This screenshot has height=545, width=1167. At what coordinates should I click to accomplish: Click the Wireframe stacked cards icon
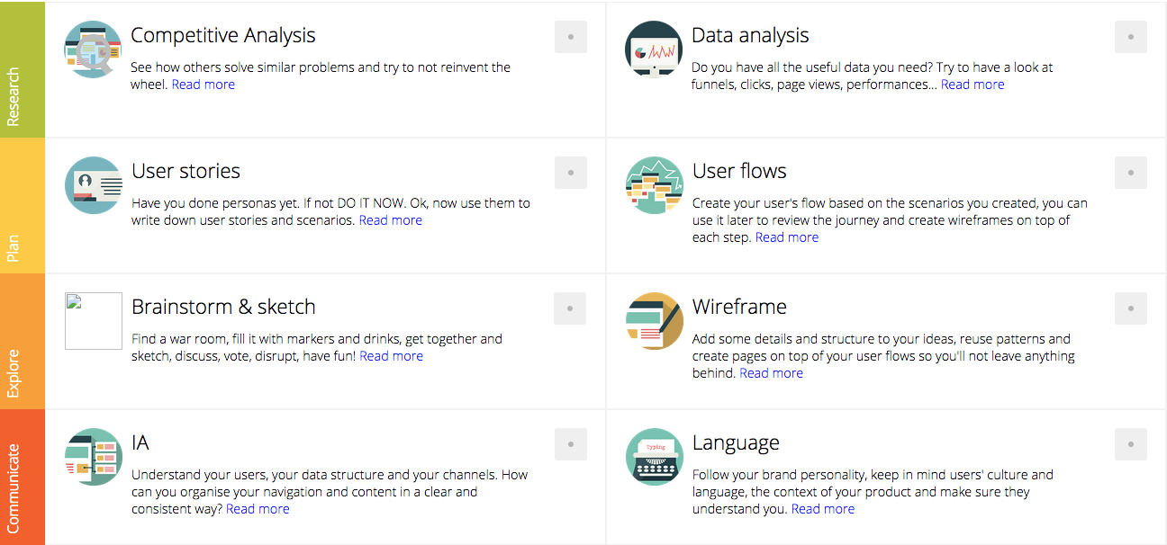[x=654, y=321]
